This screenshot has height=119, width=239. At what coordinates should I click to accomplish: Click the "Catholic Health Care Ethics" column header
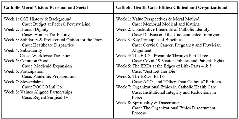[172, 8]
